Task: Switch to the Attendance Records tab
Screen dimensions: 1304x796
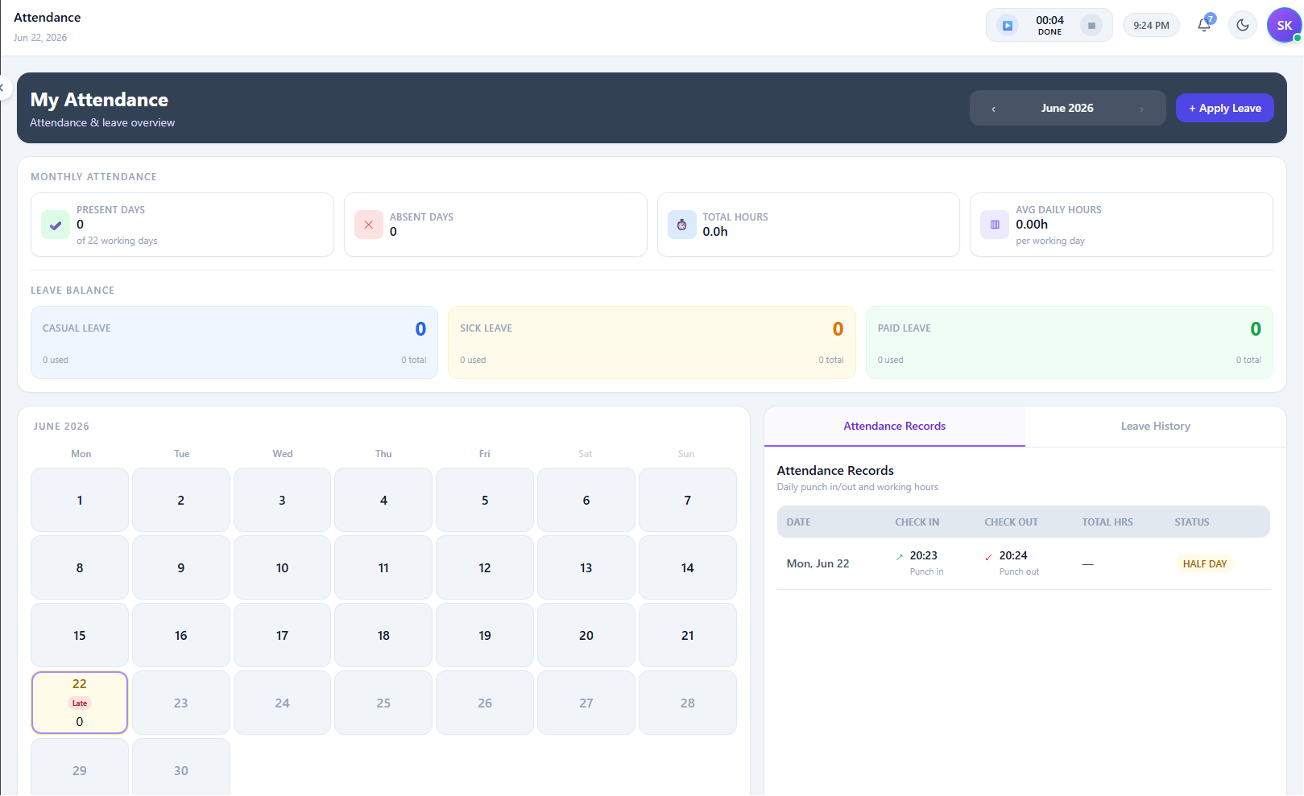Action: 894,427
